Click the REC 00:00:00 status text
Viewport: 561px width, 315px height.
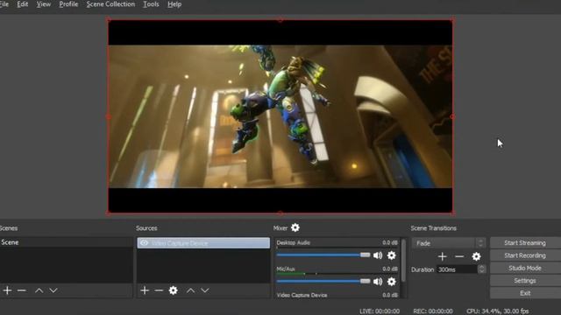433,311
